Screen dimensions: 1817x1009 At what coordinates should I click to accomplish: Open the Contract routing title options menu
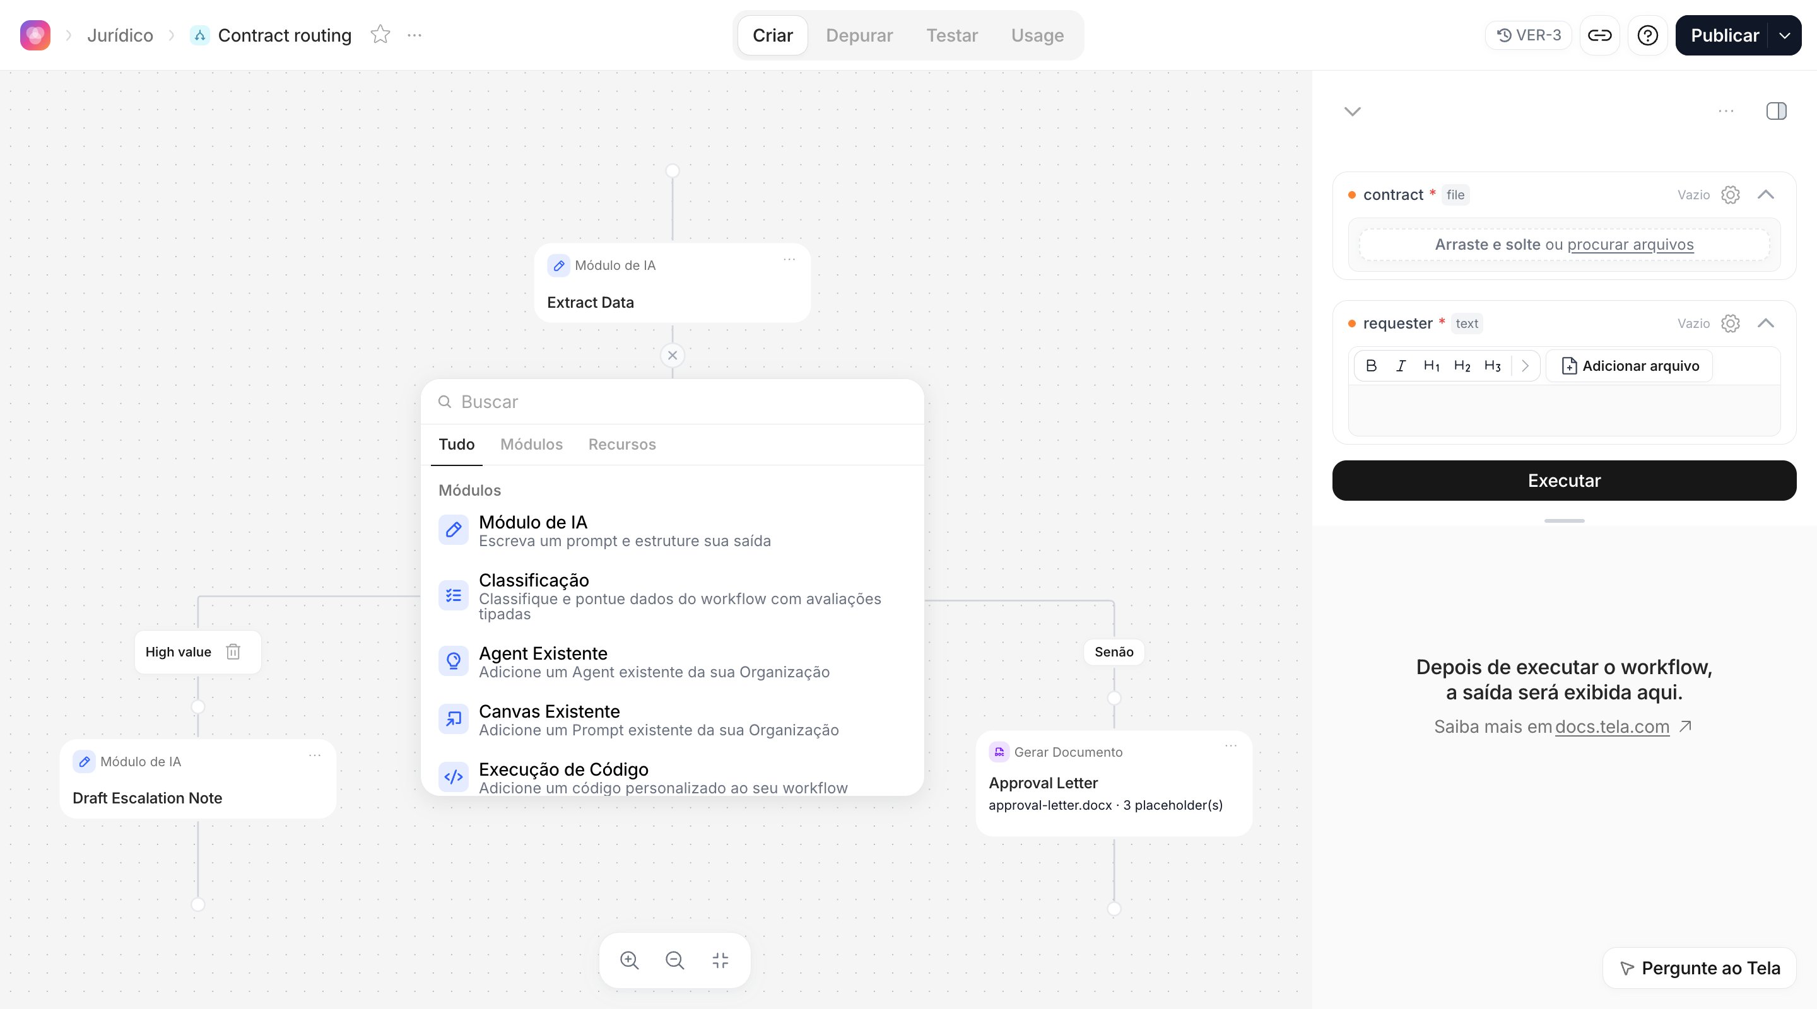tap(415, 35)
